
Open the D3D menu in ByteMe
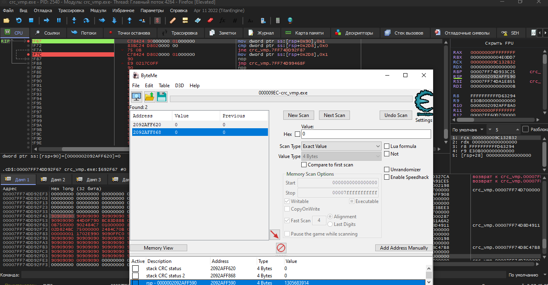[x=180, y=86]
